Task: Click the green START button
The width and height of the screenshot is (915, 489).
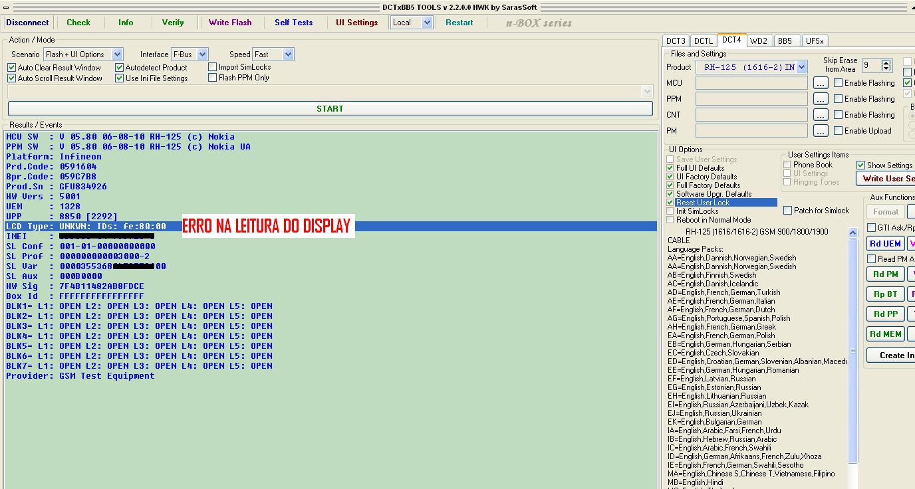Action: (x=330, y=108)
